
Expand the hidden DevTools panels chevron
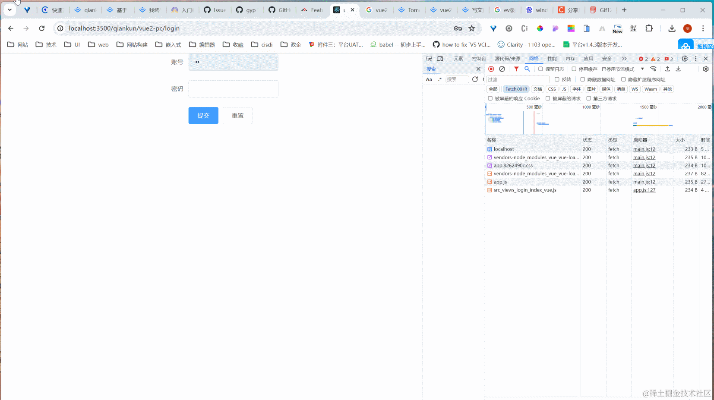point(625,58)
